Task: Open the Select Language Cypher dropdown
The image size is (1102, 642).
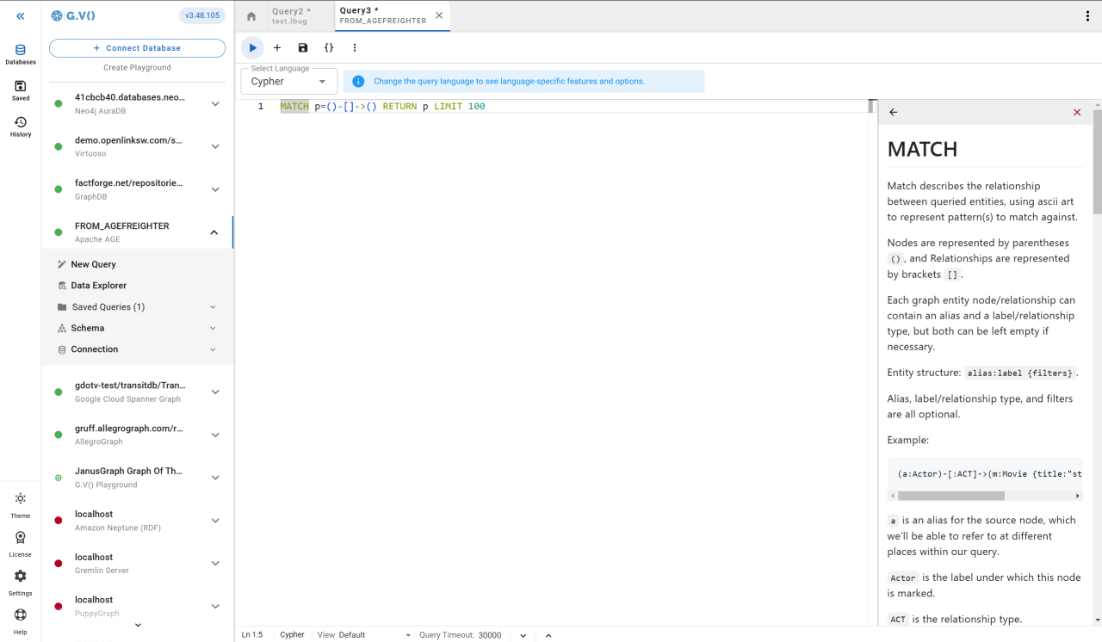Action: [289, 82]
